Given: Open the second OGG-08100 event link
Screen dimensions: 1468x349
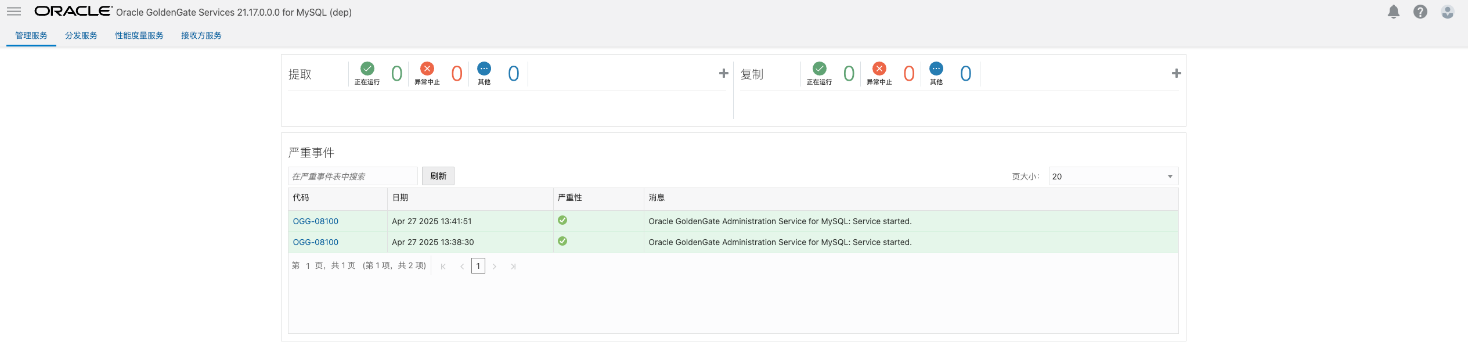Looking at the screenshot, I should pos(316,242).
